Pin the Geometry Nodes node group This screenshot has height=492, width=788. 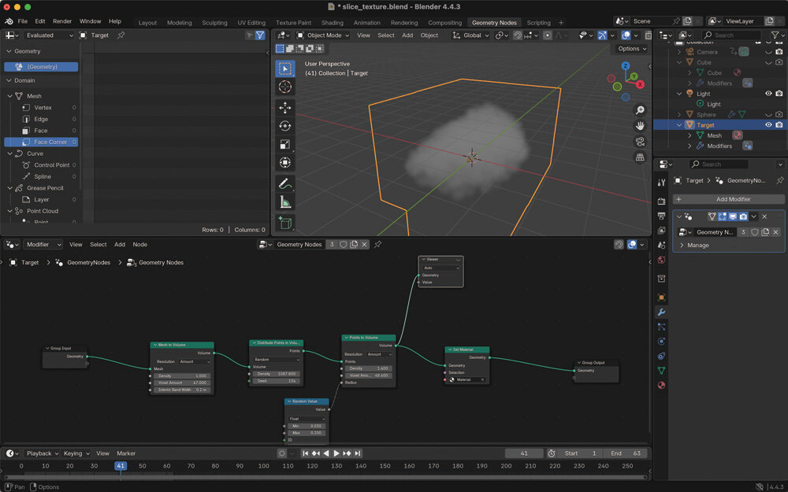(377, 245)
